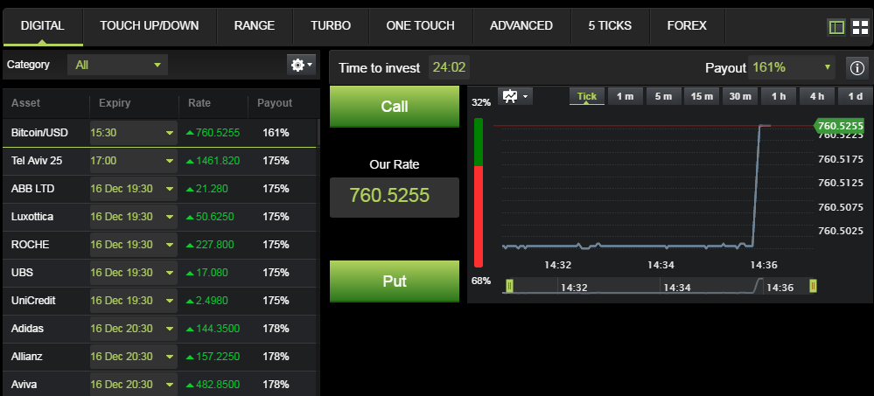Open the DIGITAL tab
This screenshot has width=874, height=396.
(43, 25)
